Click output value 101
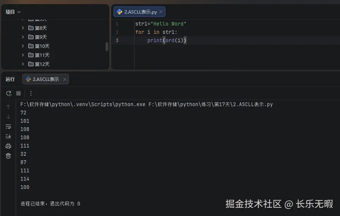This screenshot has width=340, height=216. point(25,121)
